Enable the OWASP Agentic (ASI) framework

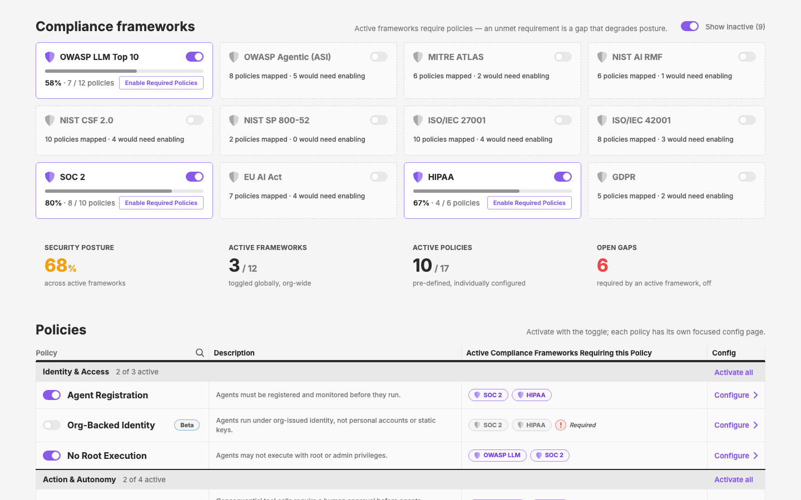[379, 57]
